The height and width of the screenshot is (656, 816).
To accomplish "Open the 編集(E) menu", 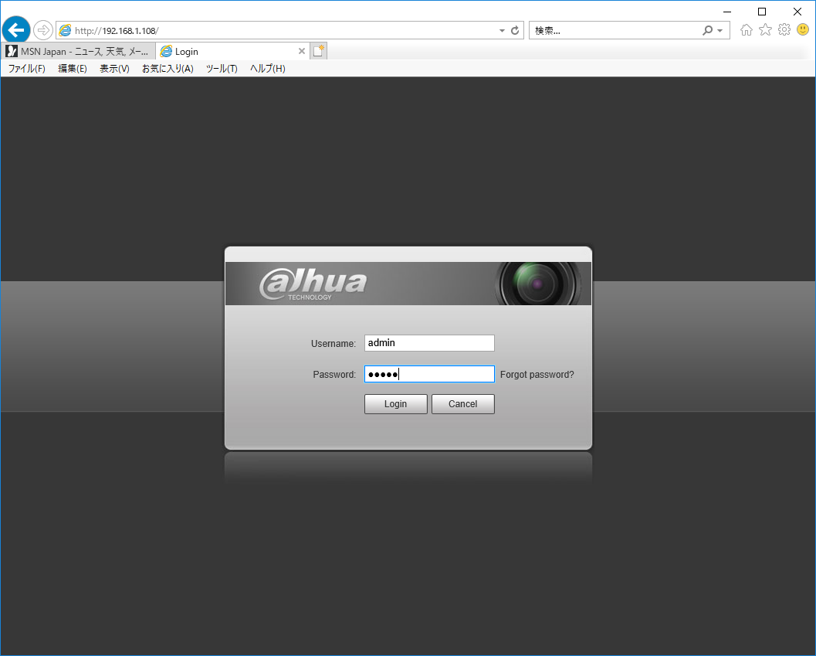I will 73,69.
